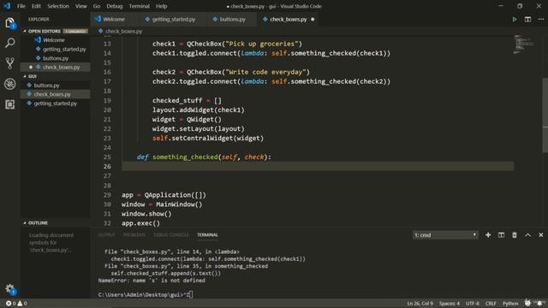Open the Manage settings gear
The width and height of the screenshot is (548, 308).
point(9,289)
